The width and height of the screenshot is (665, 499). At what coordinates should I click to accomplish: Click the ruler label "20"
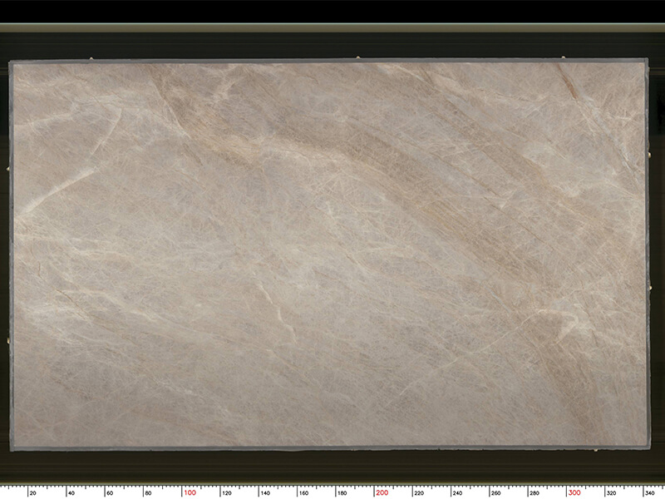click(33, 493)
